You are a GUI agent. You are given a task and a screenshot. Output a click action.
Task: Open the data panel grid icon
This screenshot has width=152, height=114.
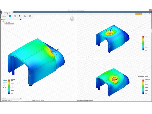click(x=2, y=14)
